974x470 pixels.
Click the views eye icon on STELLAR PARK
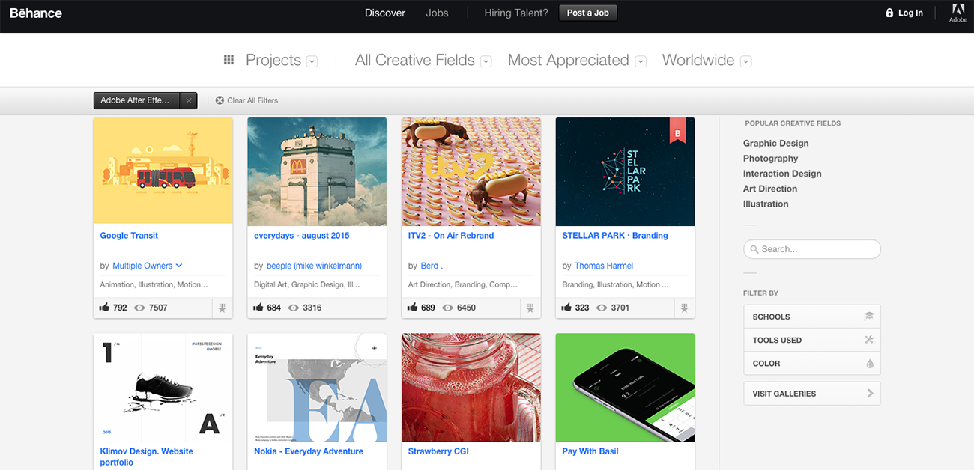coord(601,308)
